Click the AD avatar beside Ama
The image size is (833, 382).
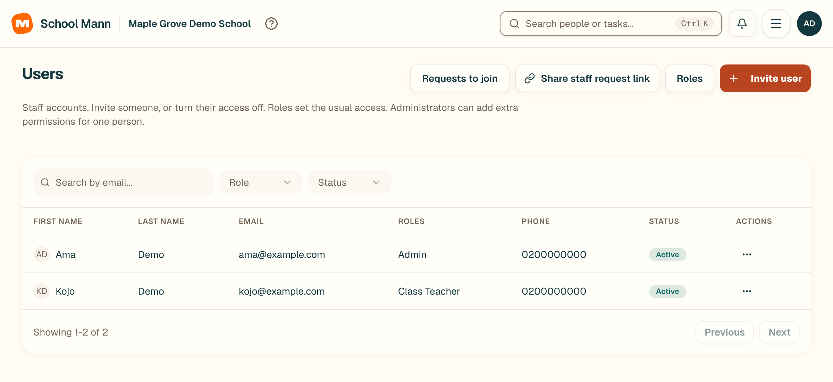(x=42, y=254)
